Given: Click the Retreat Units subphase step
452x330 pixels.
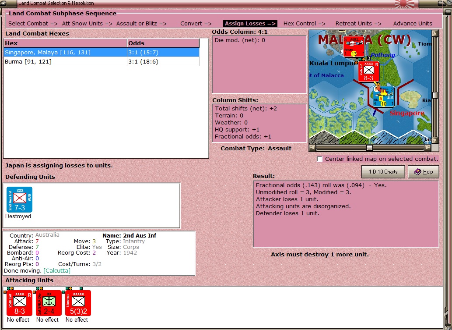Looking at the screenshot, I should click(x=358, y=23).
